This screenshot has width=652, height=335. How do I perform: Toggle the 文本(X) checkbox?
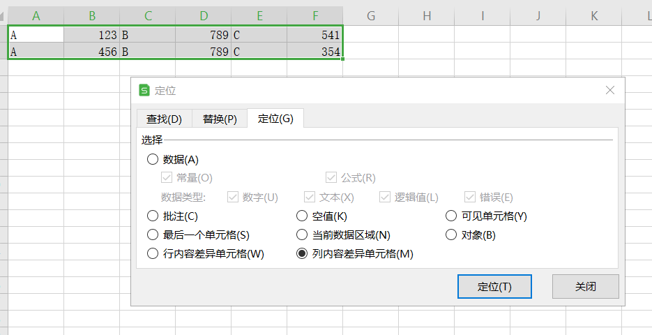[310, 197]
